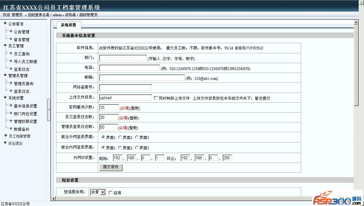Open 员工查询 in the sidebar
The width and height of the screenshot is (364, 206).
(21, 54)
